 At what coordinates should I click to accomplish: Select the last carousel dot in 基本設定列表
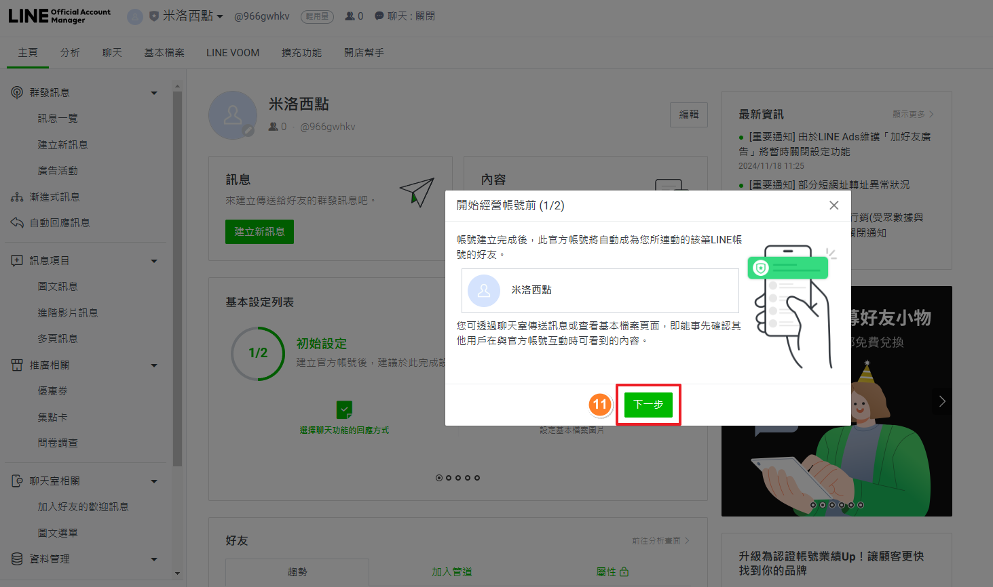click(477, 478)
